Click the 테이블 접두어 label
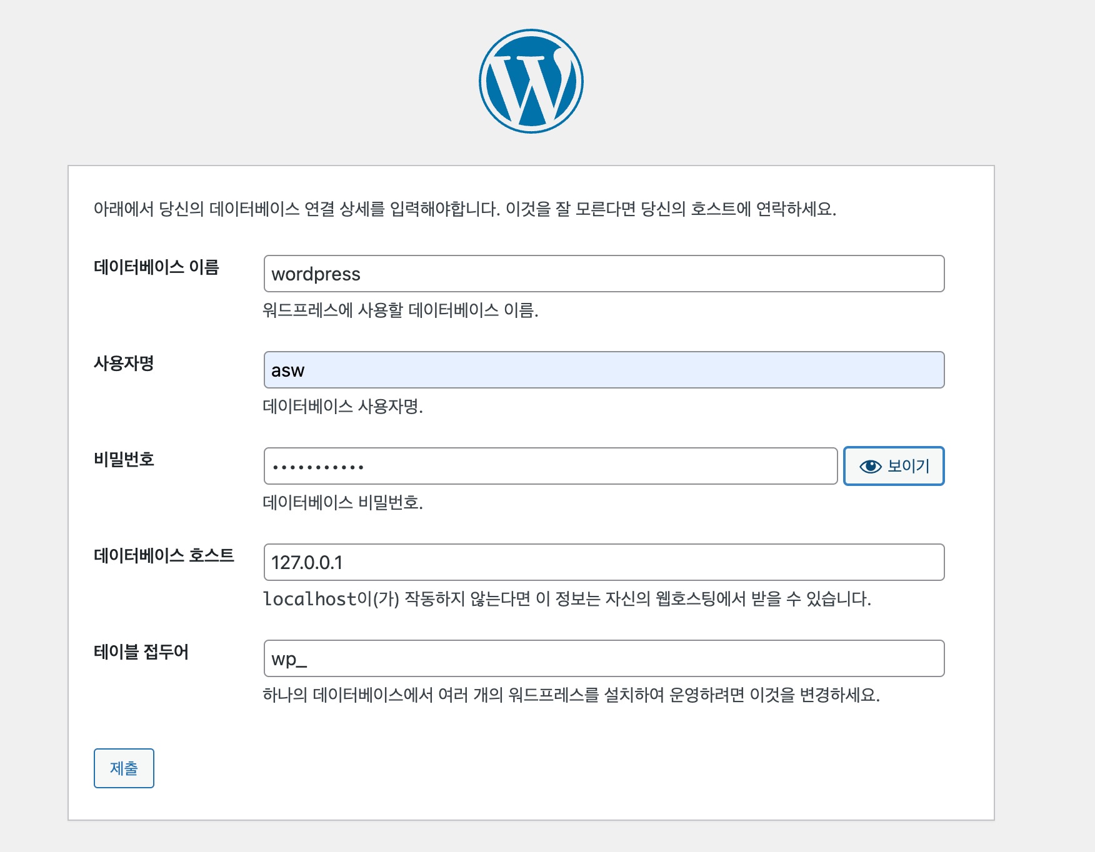 click(141, 652)
